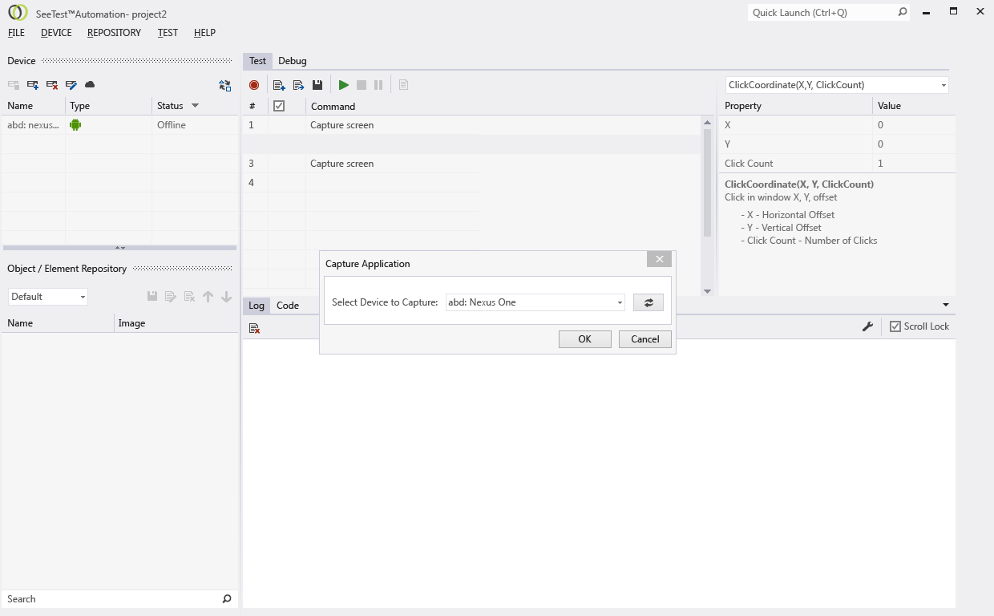Click the Y property value cell

point(914,144)
